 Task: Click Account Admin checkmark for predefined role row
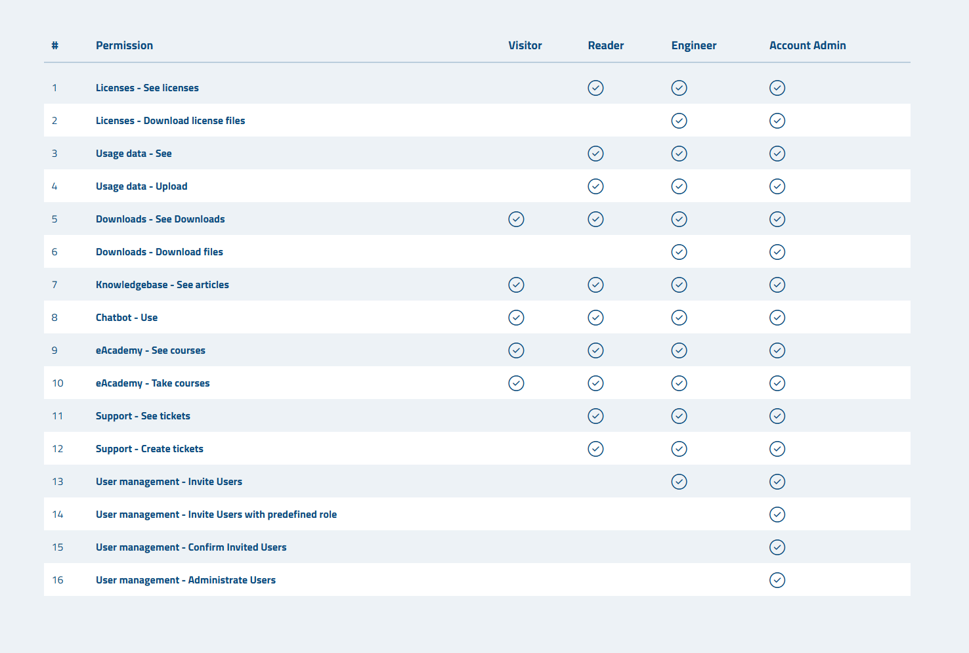pos(777,515)
